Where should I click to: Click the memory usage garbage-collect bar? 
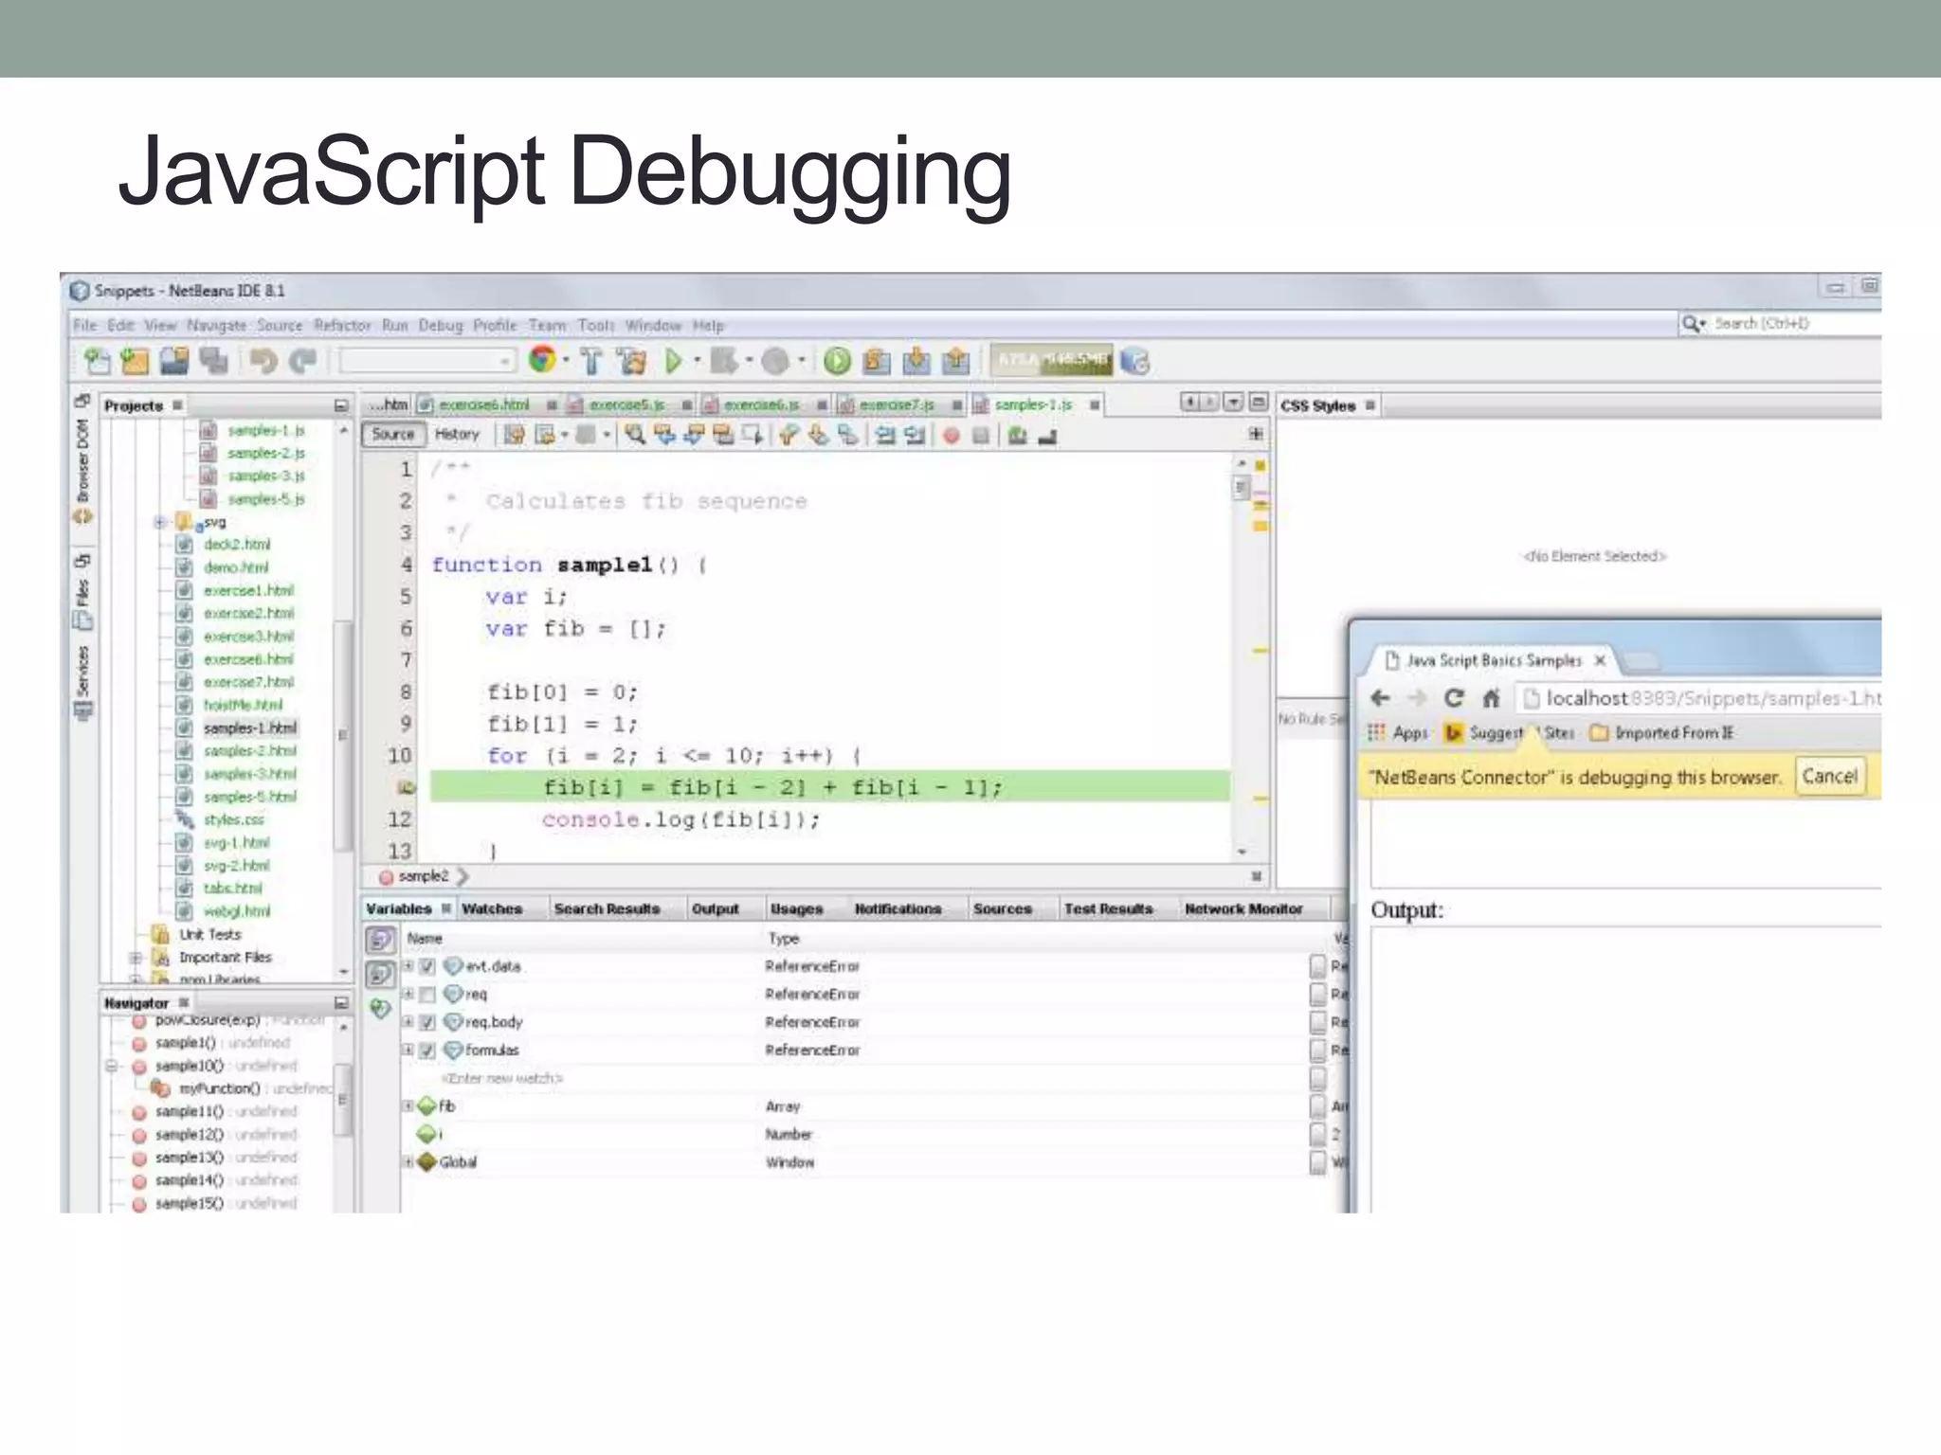pos(1052,360)
